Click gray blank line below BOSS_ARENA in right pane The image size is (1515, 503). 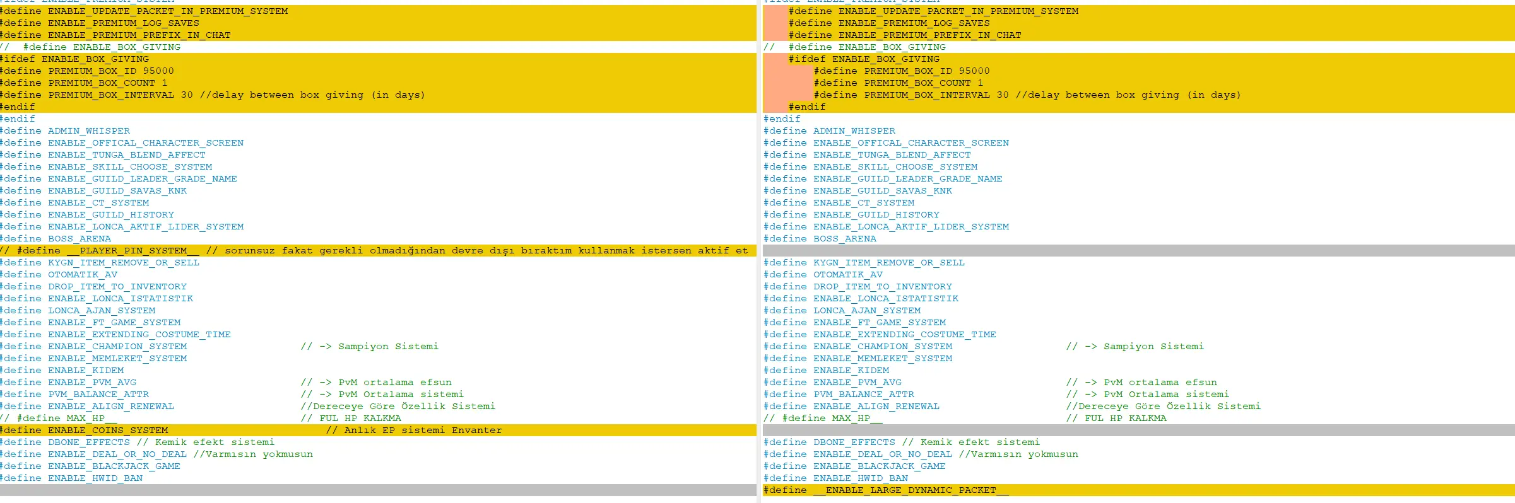(x=1136, y=251)
